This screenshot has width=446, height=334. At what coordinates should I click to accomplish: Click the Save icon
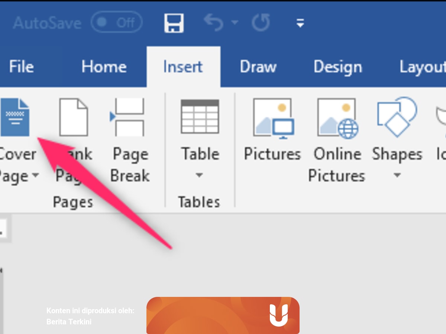click(x=173, y=22)
